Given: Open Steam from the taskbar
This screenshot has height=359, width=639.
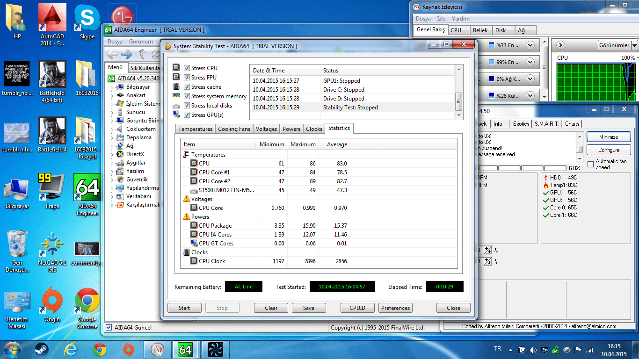Looking at the screenshot, I should coord(41,350).
